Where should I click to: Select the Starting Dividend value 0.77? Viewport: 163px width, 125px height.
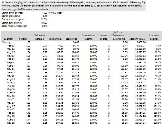(45, 16)
